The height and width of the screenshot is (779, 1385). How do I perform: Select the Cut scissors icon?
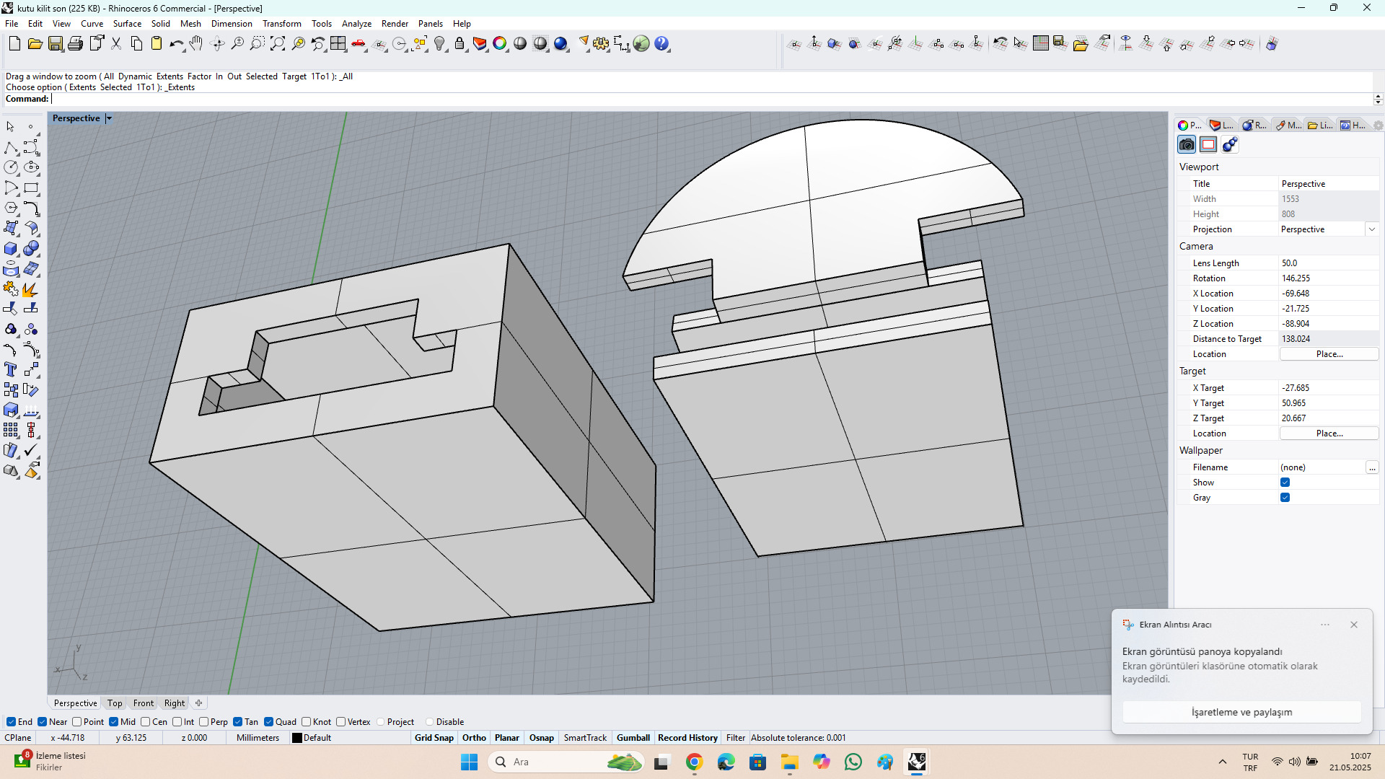point(116,44)
